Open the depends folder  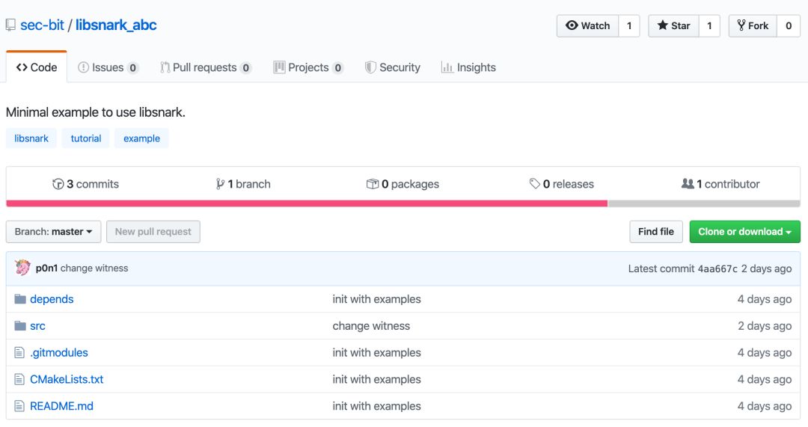coord(52,299)
